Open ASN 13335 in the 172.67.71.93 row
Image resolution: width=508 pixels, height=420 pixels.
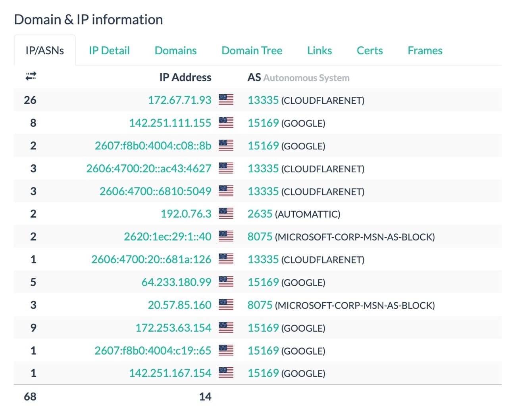tap(263, 100)
